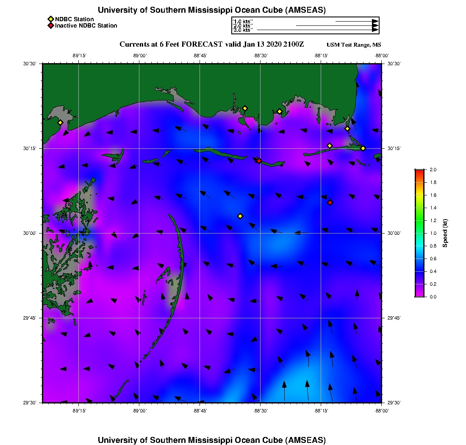Click the right axis '30°30'' latitude label
This screenshot has width=466, height=445.
pos(394,64)
